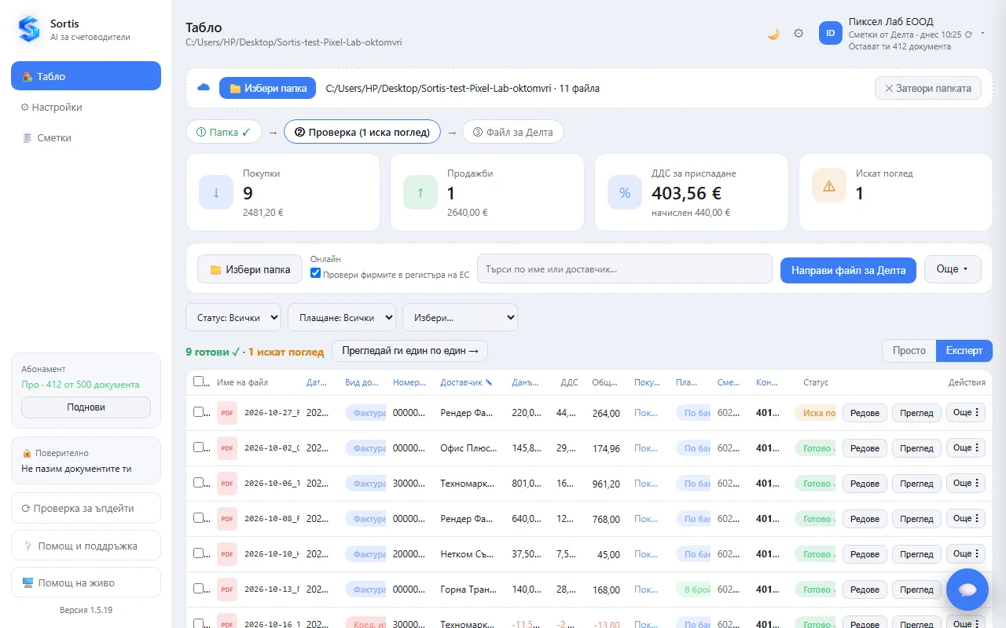Click Прегледай ги един по един button
1006x628 pixels.
pyautogui.click(x=409, y=351)
